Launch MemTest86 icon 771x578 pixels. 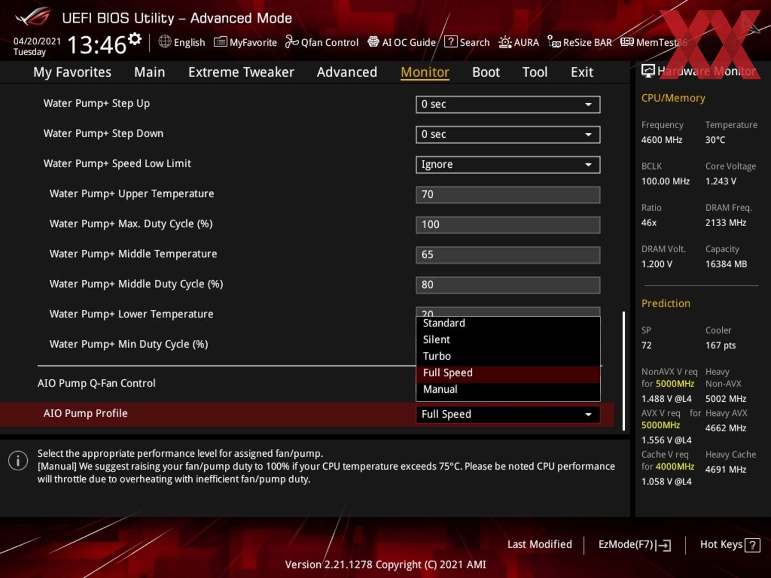point(627,42)
